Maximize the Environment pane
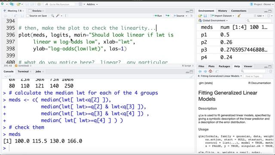The image size is (275, 155). tap(270, 11)
